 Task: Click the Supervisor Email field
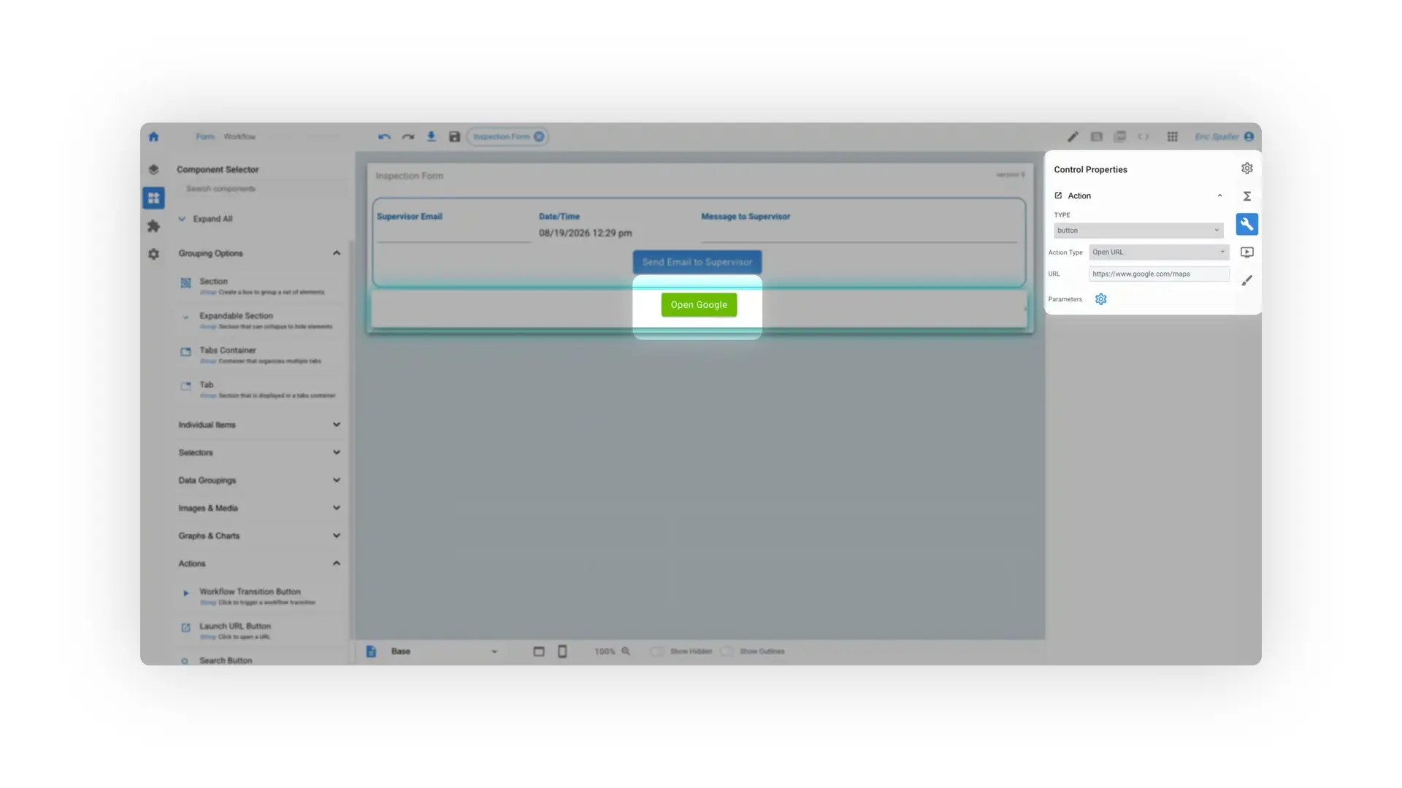453,233
